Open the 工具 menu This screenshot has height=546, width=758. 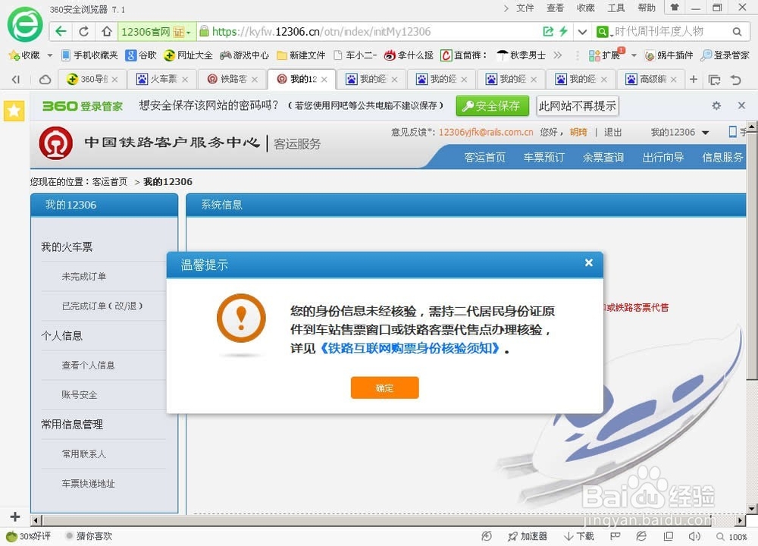point(615,8)
